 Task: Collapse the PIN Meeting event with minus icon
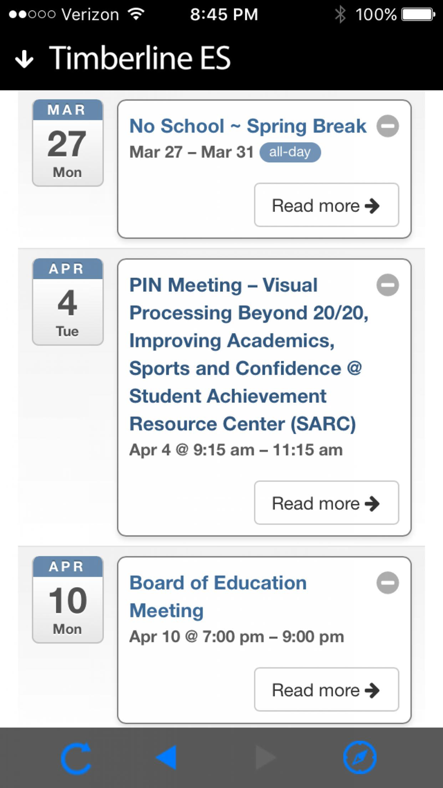click(388, 285)
